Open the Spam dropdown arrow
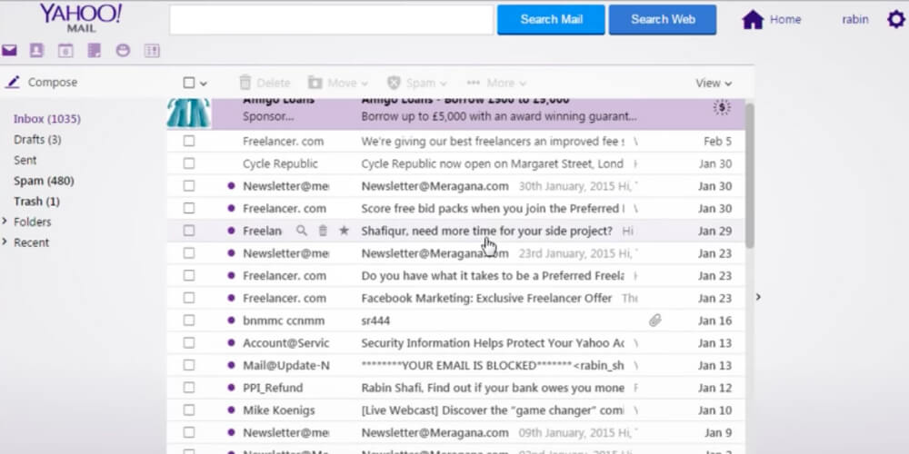This screenshot has width=909, height=454. pos(444,84)
